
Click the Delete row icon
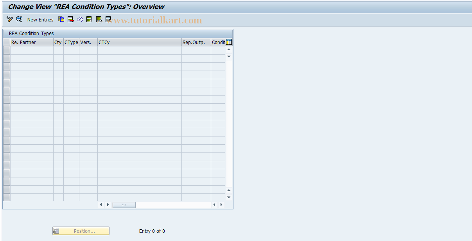coord(71,19)
